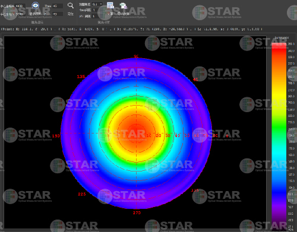Image resolution: width=297 pixels, height=232 pixels.
Task: Click the 导出数据 export label
Action: (x=123, y=14)
